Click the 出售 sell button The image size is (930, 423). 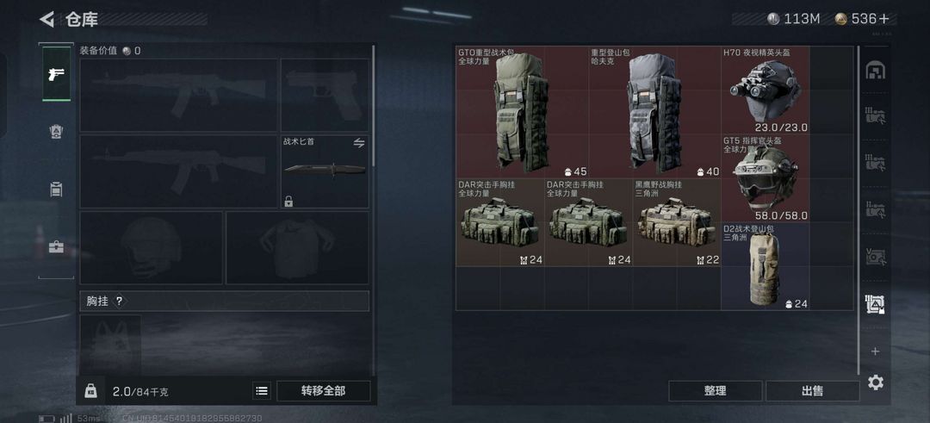tap(812, 391)
